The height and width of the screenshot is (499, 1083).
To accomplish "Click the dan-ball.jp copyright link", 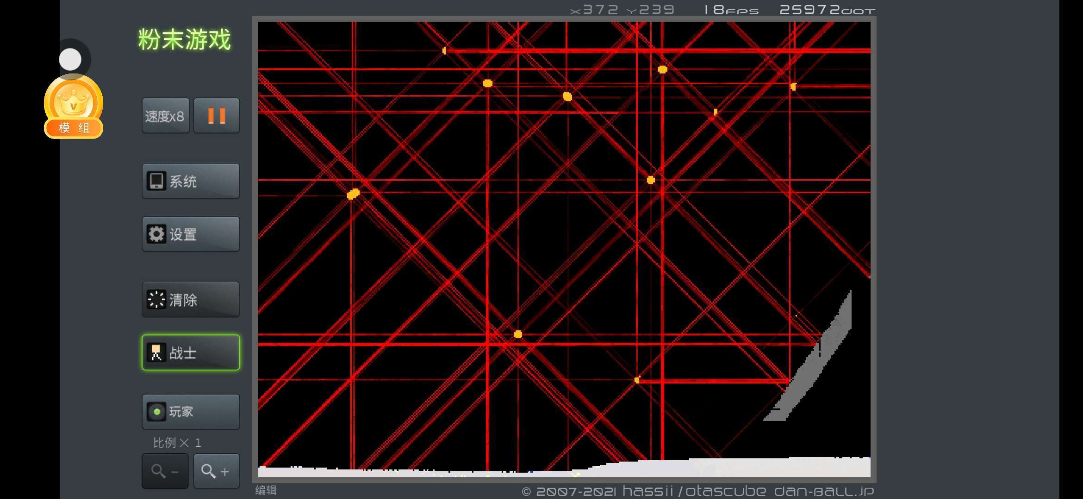I will click(824, 491).
